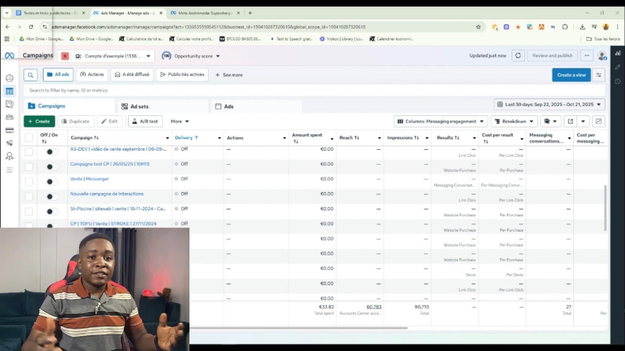Image resolution: width=625 pixels, height=351 pixels.
Task: Click the Actions filter view button
Action: (92, 75)
